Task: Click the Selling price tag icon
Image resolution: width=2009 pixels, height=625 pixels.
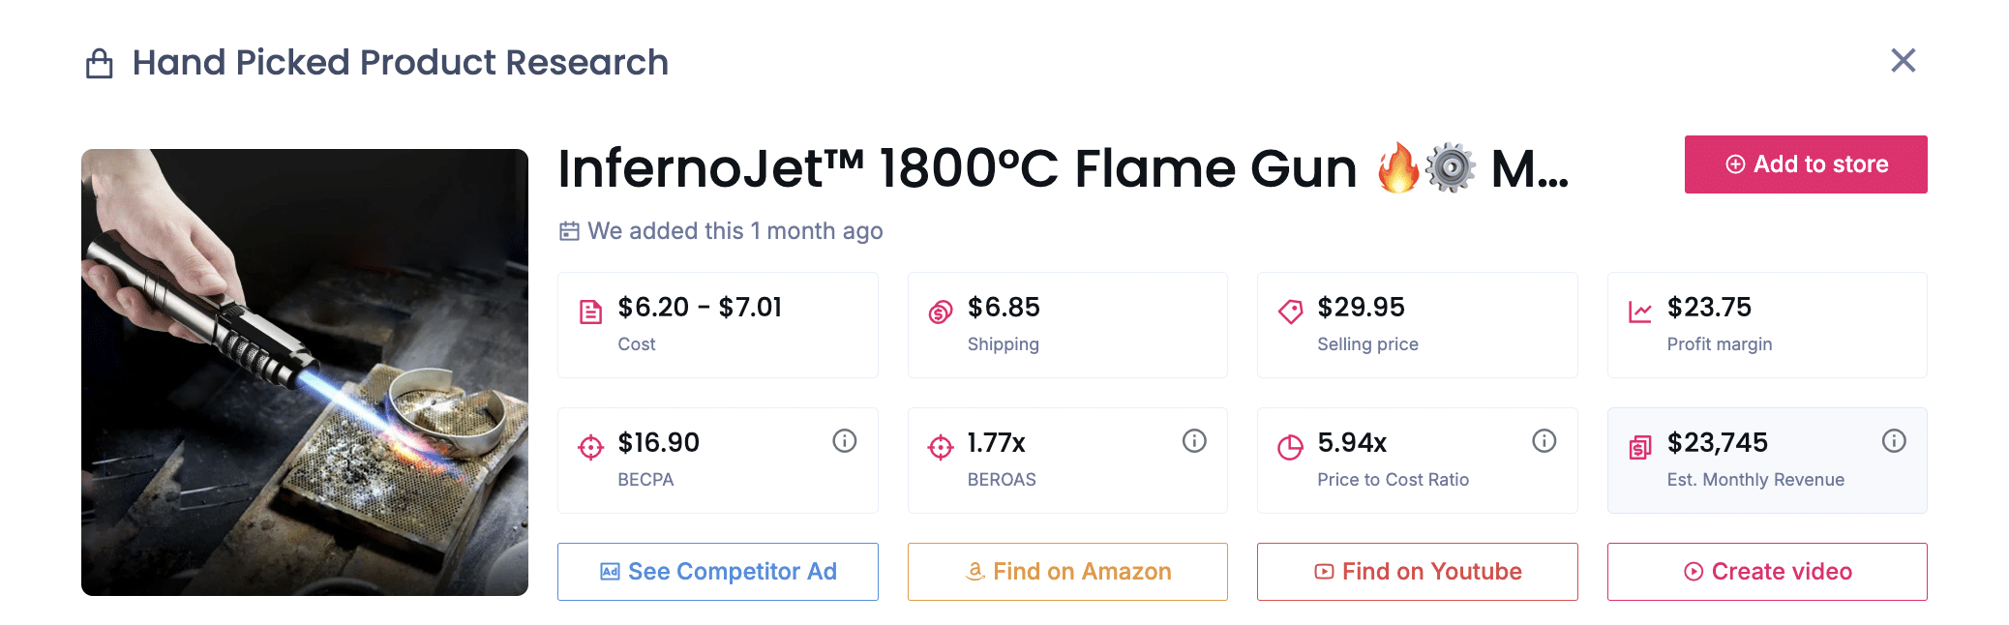Action: (x=1289, y=311)
